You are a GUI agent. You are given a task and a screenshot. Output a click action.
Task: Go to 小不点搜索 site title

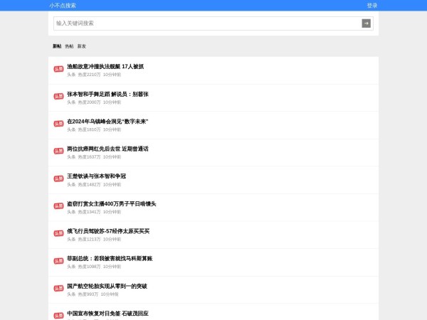[x=63, y=5]
